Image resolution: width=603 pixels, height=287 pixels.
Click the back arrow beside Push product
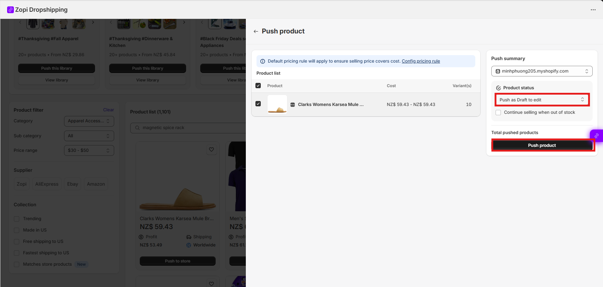pos(256,32)
